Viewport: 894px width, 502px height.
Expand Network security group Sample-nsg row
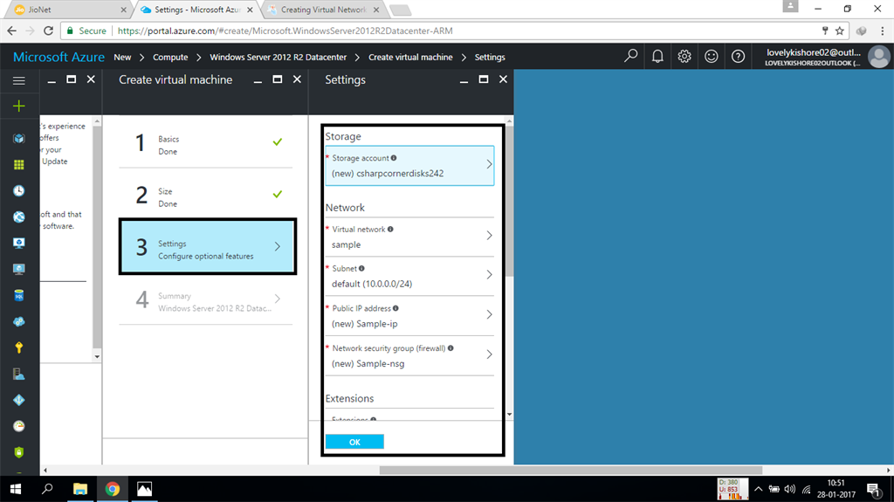point(409,356)
